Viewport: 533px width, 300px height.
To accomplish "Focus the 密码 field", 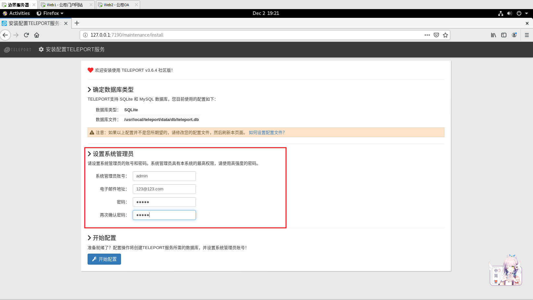I will (x=164, y=202).
